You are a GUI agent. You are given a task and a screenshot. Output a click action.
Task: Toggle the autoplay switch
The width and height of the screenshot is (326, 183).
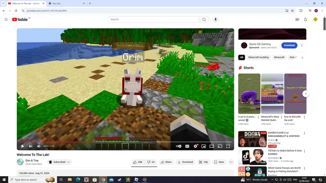(178, 146)
